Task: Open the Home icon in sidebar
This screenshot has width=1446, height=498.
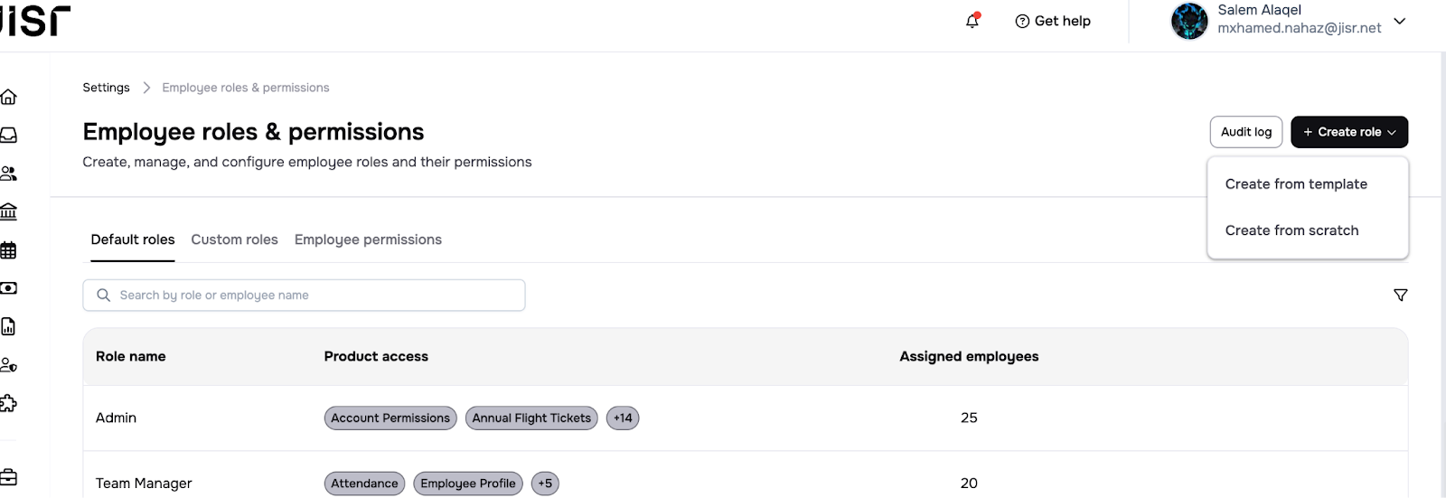Action: (9, 97)
